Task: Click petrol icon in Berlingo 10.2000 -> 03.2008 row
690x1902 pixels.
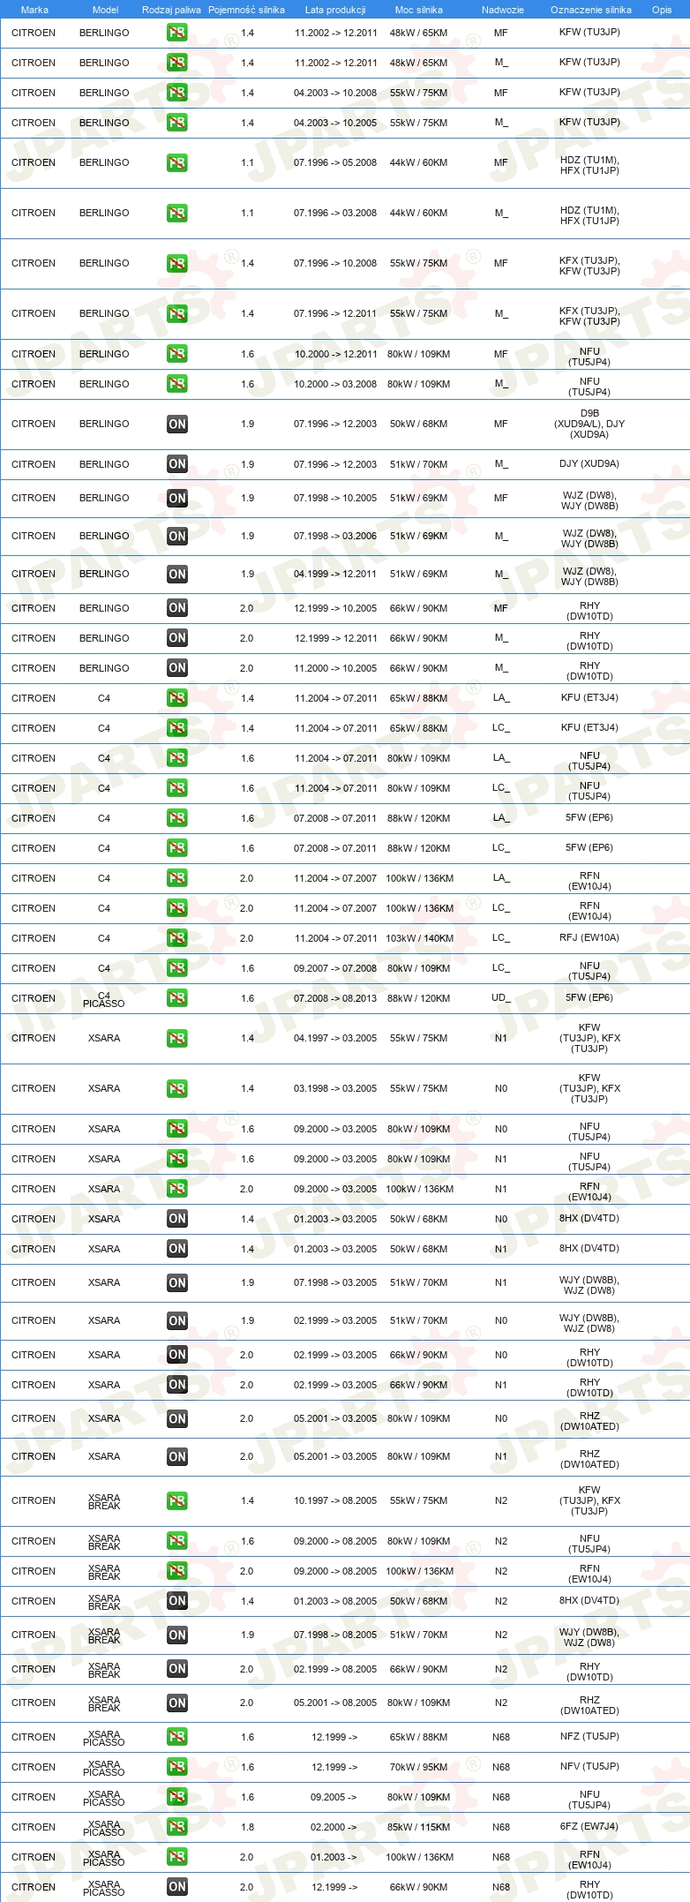Action: pos(177,384)
